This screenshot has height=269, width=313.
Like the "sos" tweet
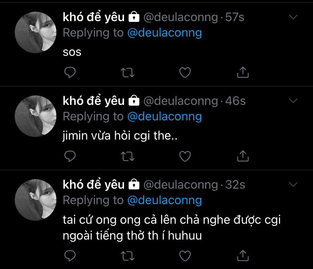pyautogui.click(x=185, y=72)
